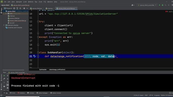The height and width of the screenshot is (97, 173).
Task: Click the CRLF line separator in status bar
Action: coord(146,95)
